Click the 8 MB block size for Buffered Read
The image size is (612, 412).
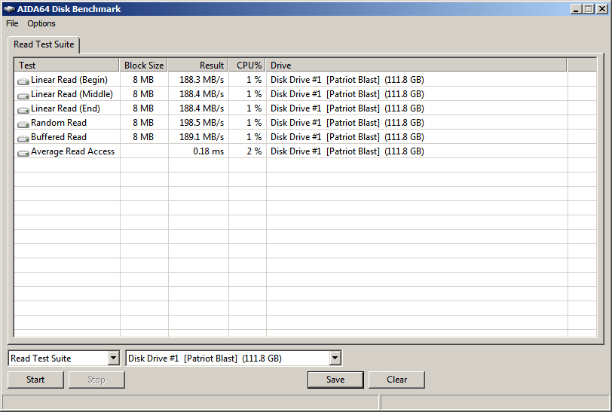pos(143,137)
